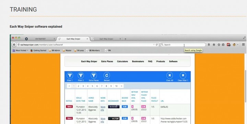Click the Filter 1 funnel icon

[70, 75]
